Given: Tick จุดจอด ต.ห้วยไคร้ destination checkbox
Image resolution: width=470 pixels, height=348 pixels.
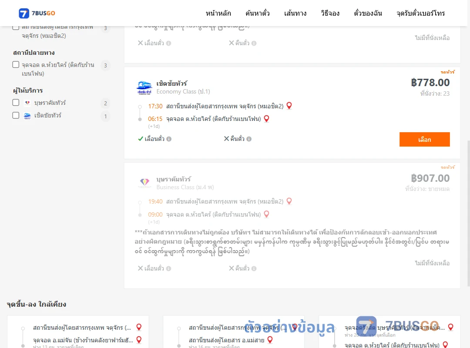Looking at the screenshot, I should tap(16, 65).
